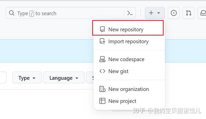Open the Pull requests icon
This screenshot has width=206, height=119.
188,13
